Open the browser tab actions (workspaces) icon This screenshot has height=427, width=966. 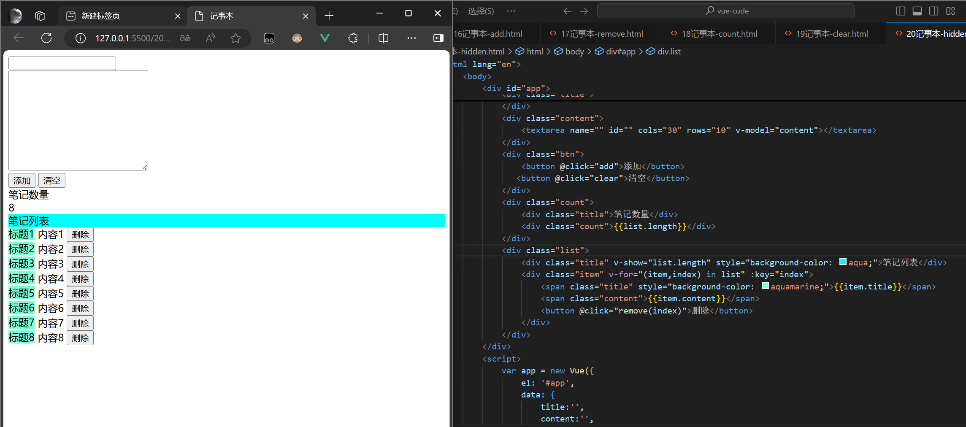point(40,16)
